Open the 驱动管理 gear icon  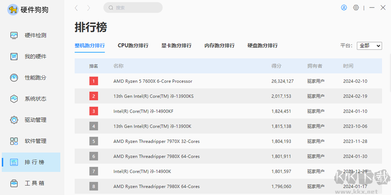pyautogui.click(x=14, y=120)
